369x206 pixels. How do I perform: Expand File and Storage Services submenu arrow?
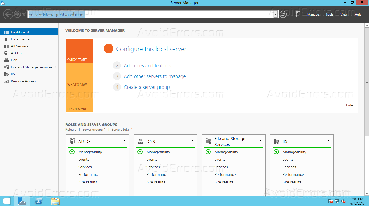(x=56, y=67)
